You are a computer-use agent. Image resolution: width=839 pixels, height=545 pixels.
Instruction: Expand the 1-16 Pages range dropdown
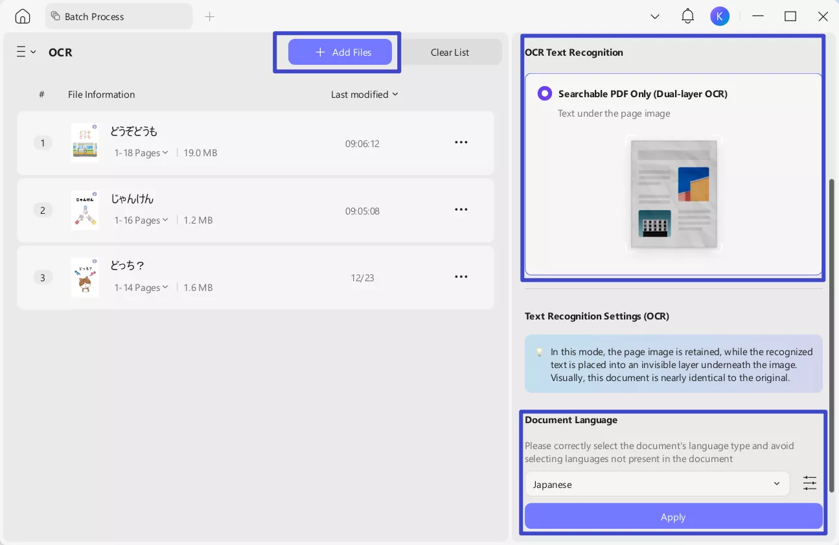click(x=141, y=220)
